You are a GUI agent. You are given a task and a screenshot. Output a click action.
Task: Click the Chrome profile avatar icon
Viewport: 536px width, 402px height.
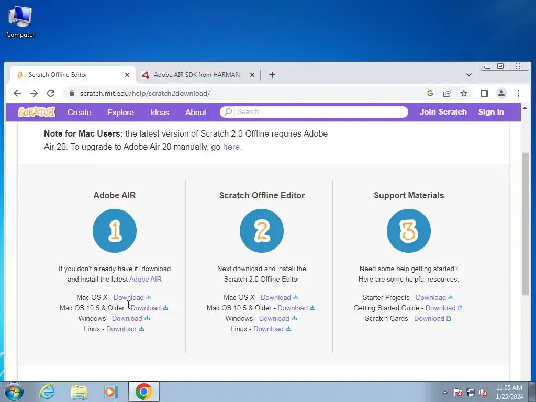pos(501,93)
